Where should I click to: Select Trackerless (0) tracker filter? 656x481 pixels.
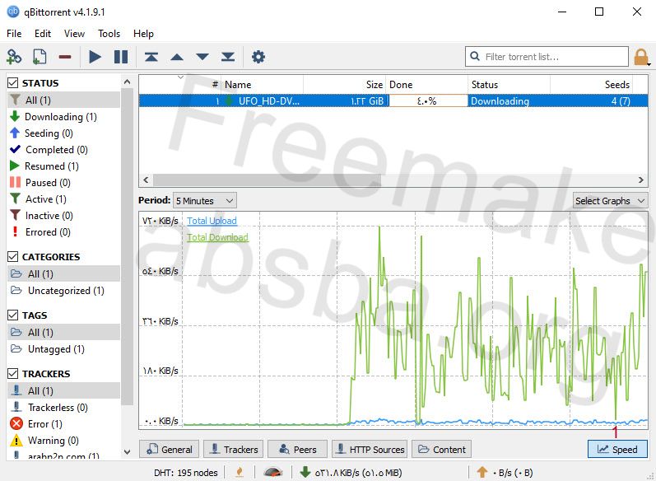point(63,408)
